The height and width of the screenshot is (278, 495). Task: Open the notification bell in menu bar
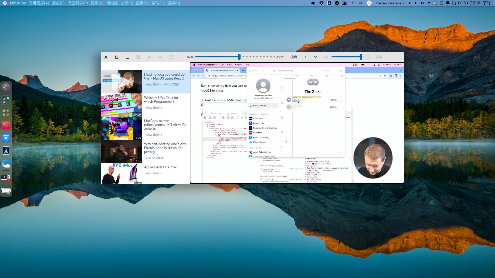coord(448,3)
